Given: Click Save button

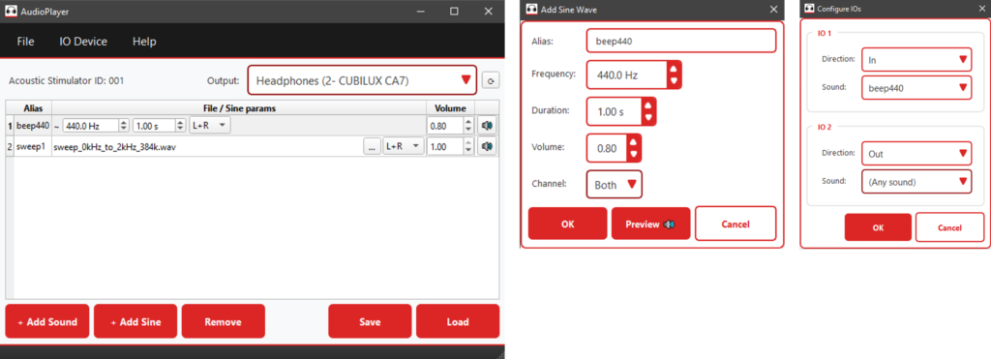Looking at the screenshot, I should [370, 321].
